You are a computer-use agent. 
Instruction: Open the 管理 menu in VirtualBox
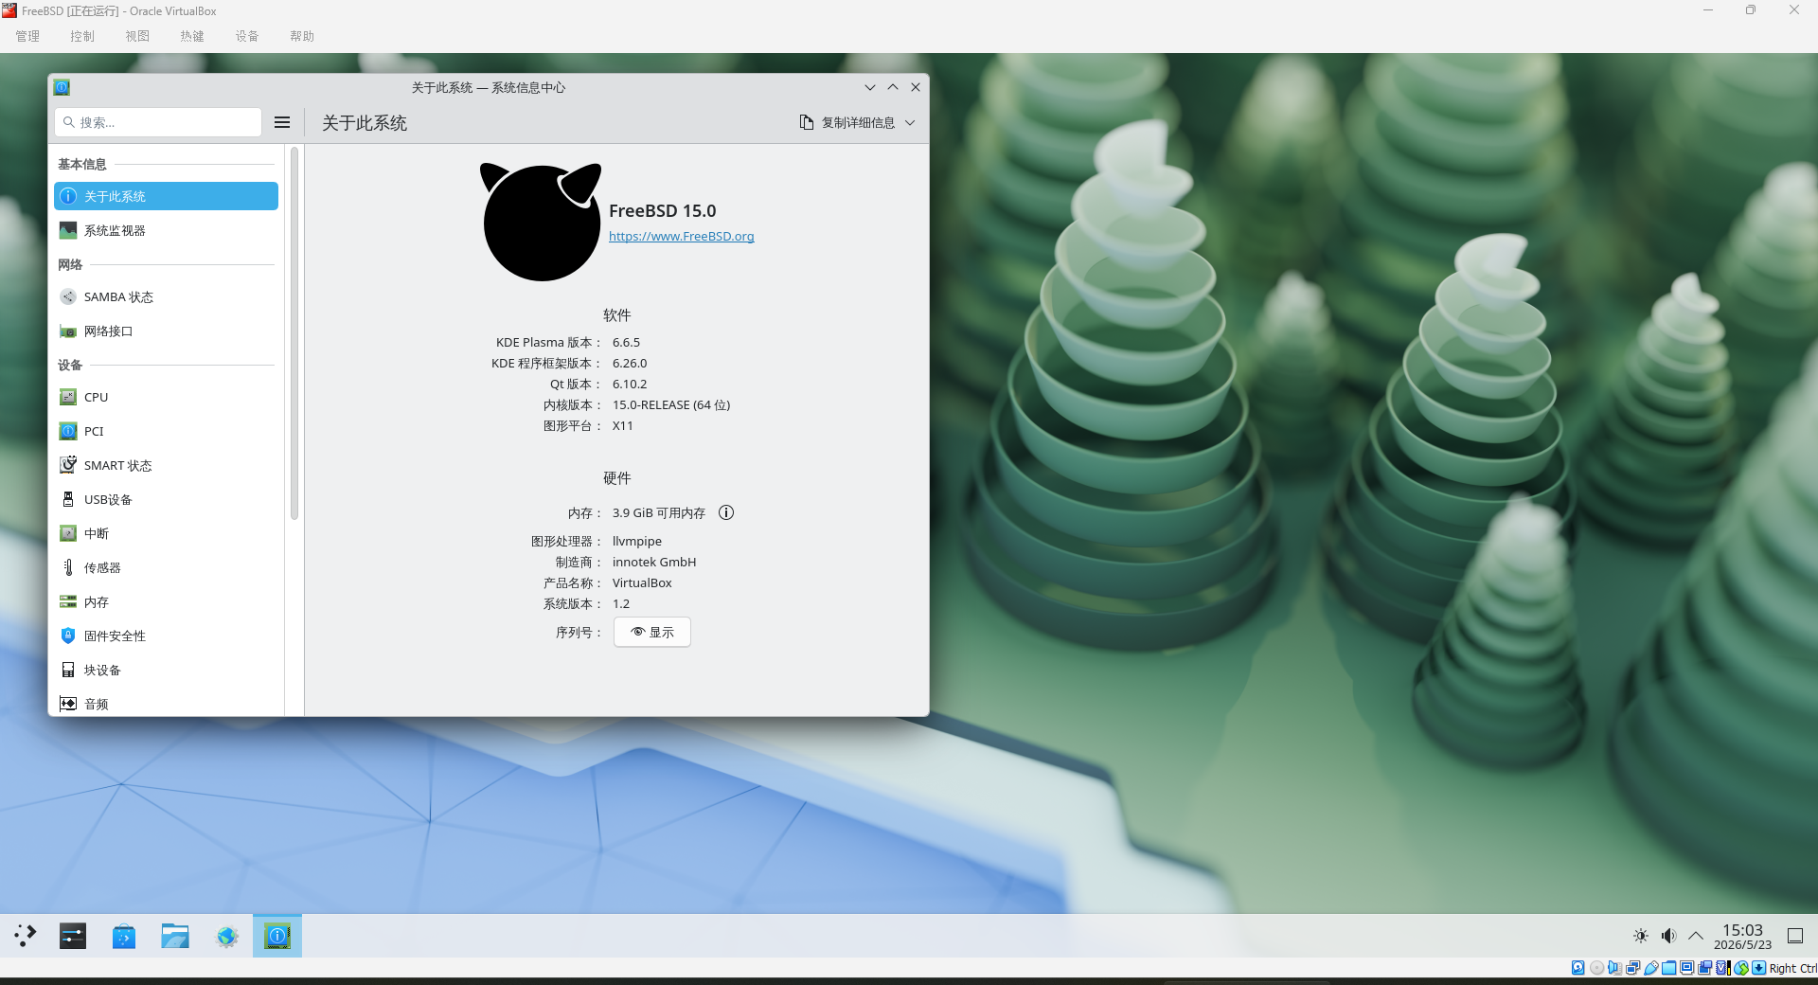pyautogui.click(x=27, y=36)
